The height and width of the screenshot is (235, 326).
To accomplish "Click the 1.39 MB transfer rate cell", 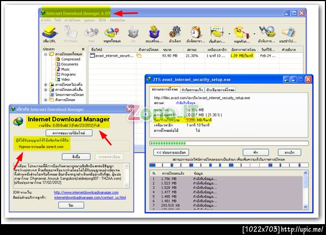I will (242, 56).
